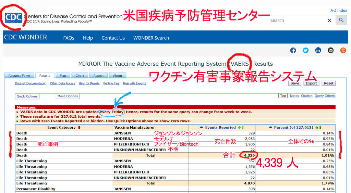Open Query Criteria link
351x193 pixels.
(x=325, y=95)
